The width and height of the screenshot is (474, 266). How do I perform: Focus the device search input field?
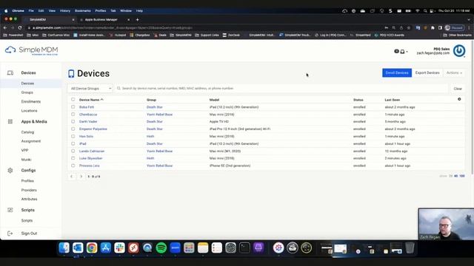[x=281, y=89]
